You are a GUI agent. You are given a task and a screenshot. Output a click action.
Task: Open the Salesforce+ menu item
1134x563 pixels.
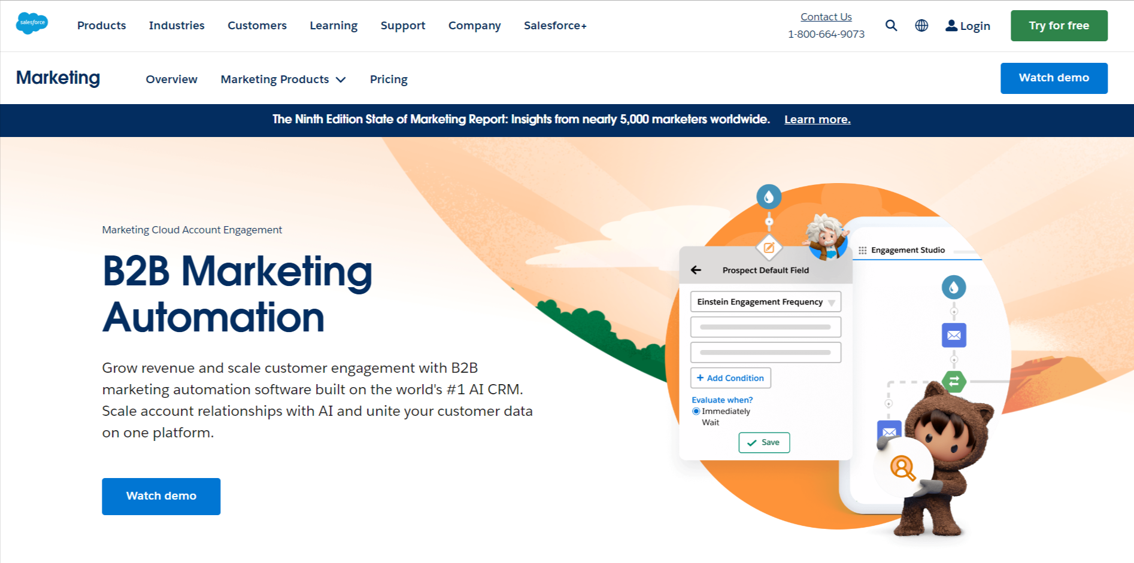pyautogui.click(x=555, y=25)
